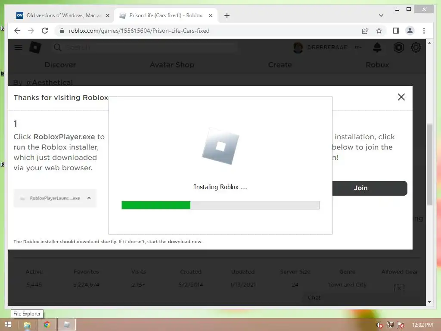Click the muted volume tray icon
Image resolution: width=441 pixels, height=331 pixels.
pyautogui.click(x=379, y=325)
